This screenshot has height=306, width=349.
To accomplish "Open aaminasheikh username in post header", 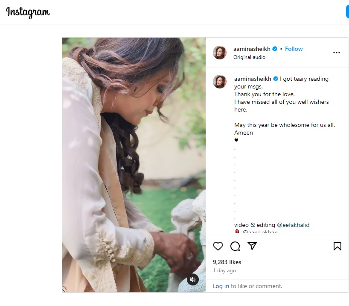I will click(252, 49).
